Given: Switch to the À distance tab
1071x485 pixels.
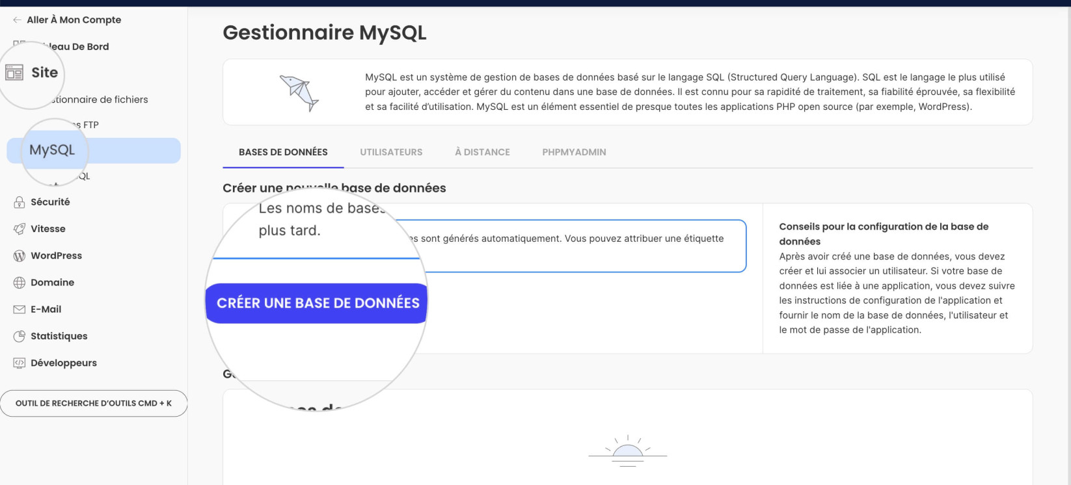Looking at the screenshot, I should [482, 152].
